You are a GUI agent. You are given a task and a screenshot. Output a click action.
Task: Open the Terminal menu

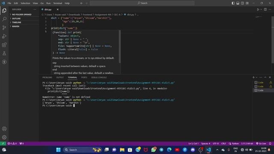pyautogui.click(x=58, y=3)
